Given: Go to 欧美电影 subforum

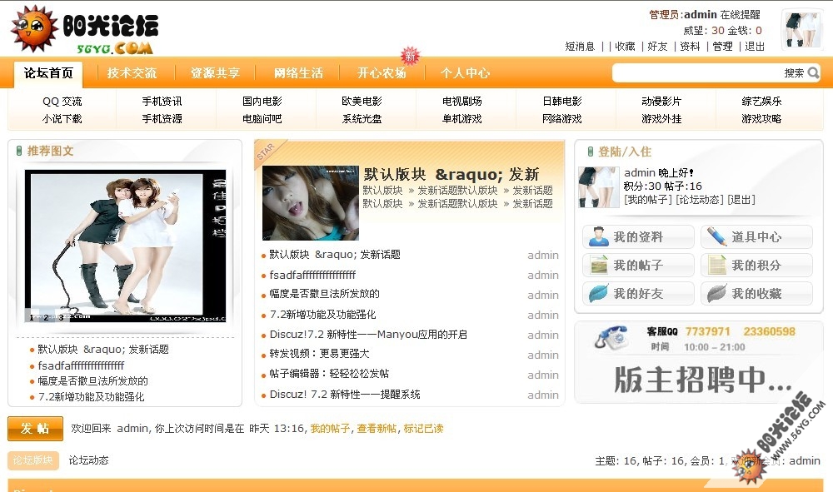Looking at the screenshot, I should pyautogui.click(x=362, y=102).
